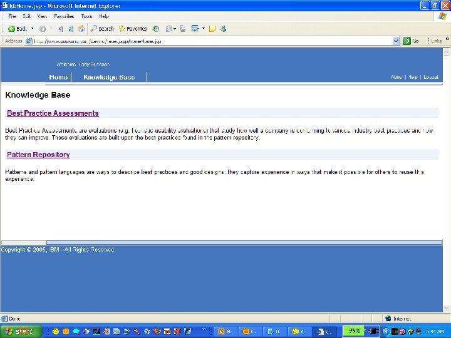The width and height of the screenshot is (451, 338).
Task: Launch the yellow smiley quick launch icon
Action: point(56,331)
